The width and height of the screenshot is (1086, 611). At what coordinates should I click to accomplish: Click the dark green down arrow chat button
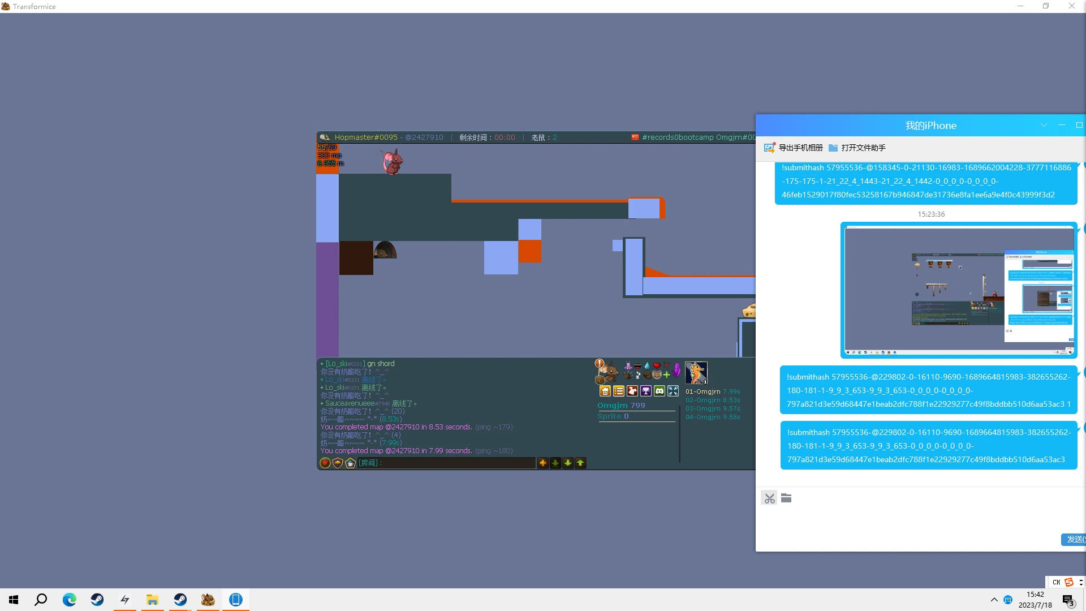(555, 463)
